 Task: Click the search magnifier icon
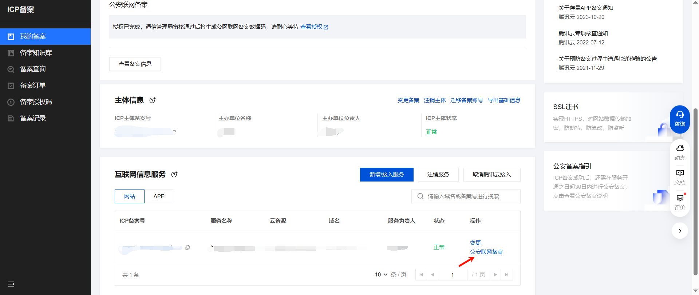(x=420, y=196)
